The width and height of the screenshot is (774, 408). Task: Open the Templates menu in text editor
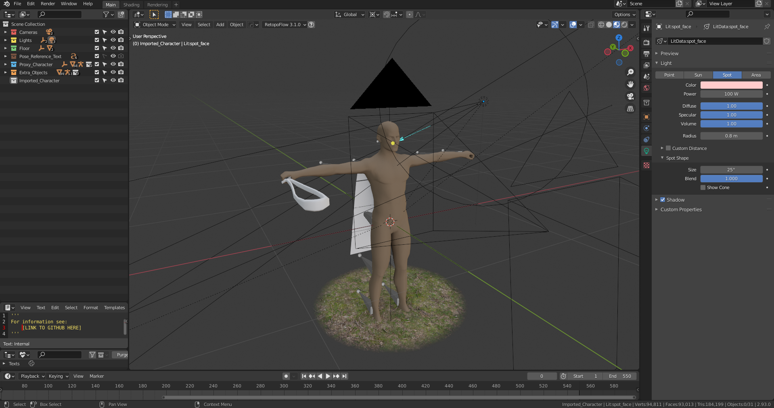coord(114,308)
